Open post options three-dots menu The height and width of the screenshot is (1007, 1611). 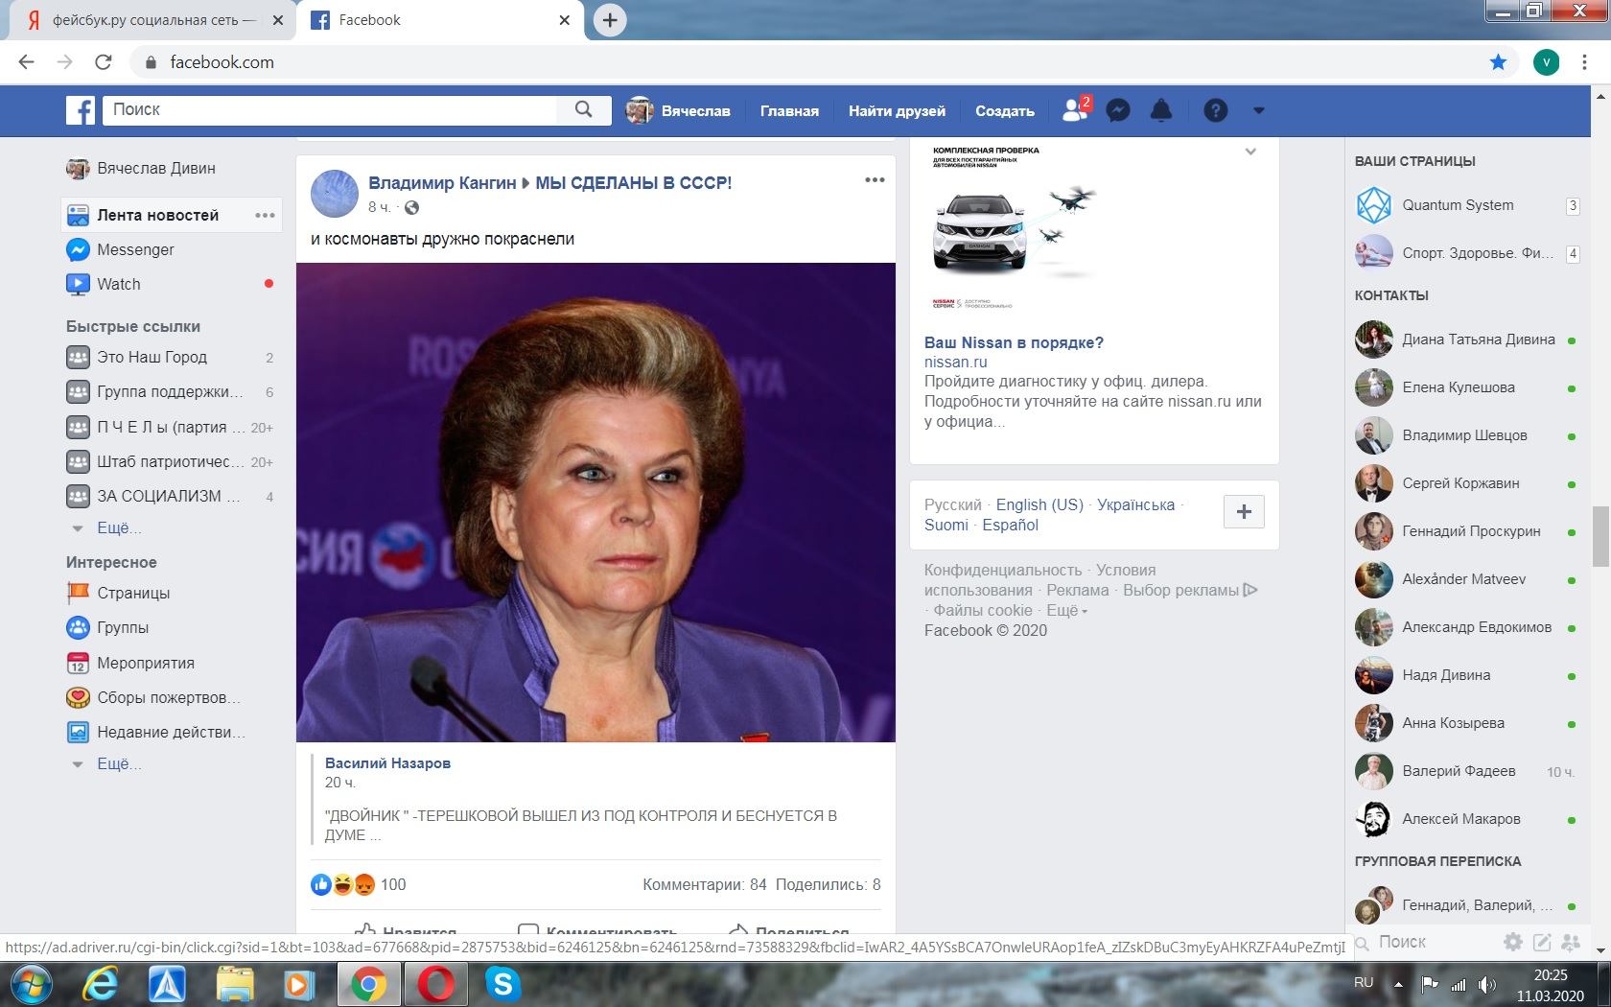coord(875,180)
